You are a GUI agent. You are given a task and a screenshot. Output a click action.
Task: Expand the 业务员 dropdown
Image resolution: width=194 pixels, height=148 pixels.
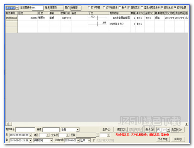(x=68, y=135)
